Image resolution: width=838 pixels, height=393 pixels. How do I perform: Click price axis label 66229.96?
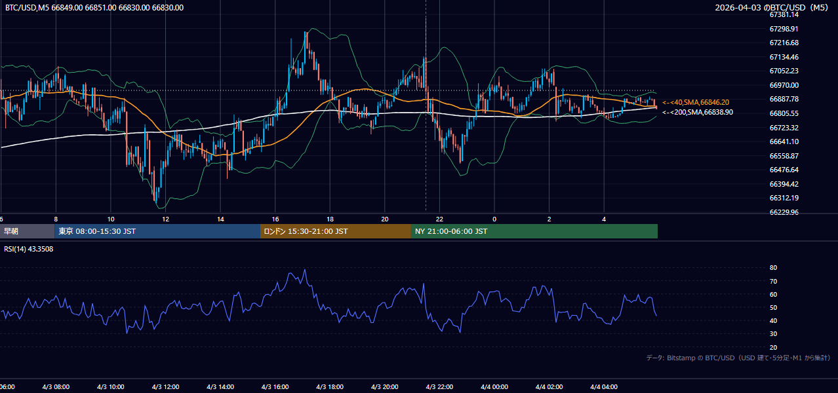(x=784, y=212)
